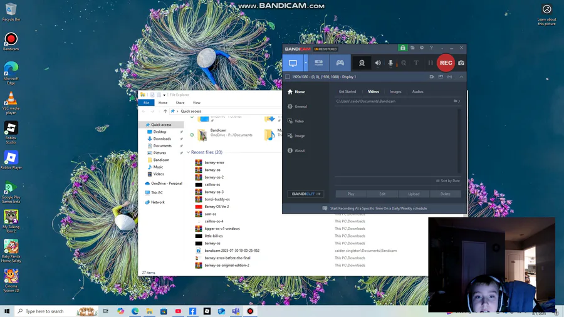The width and height of the screenshot is (564, 317).
Task: Select HDMI device recording mode
Action: click(x=319, y=63)
